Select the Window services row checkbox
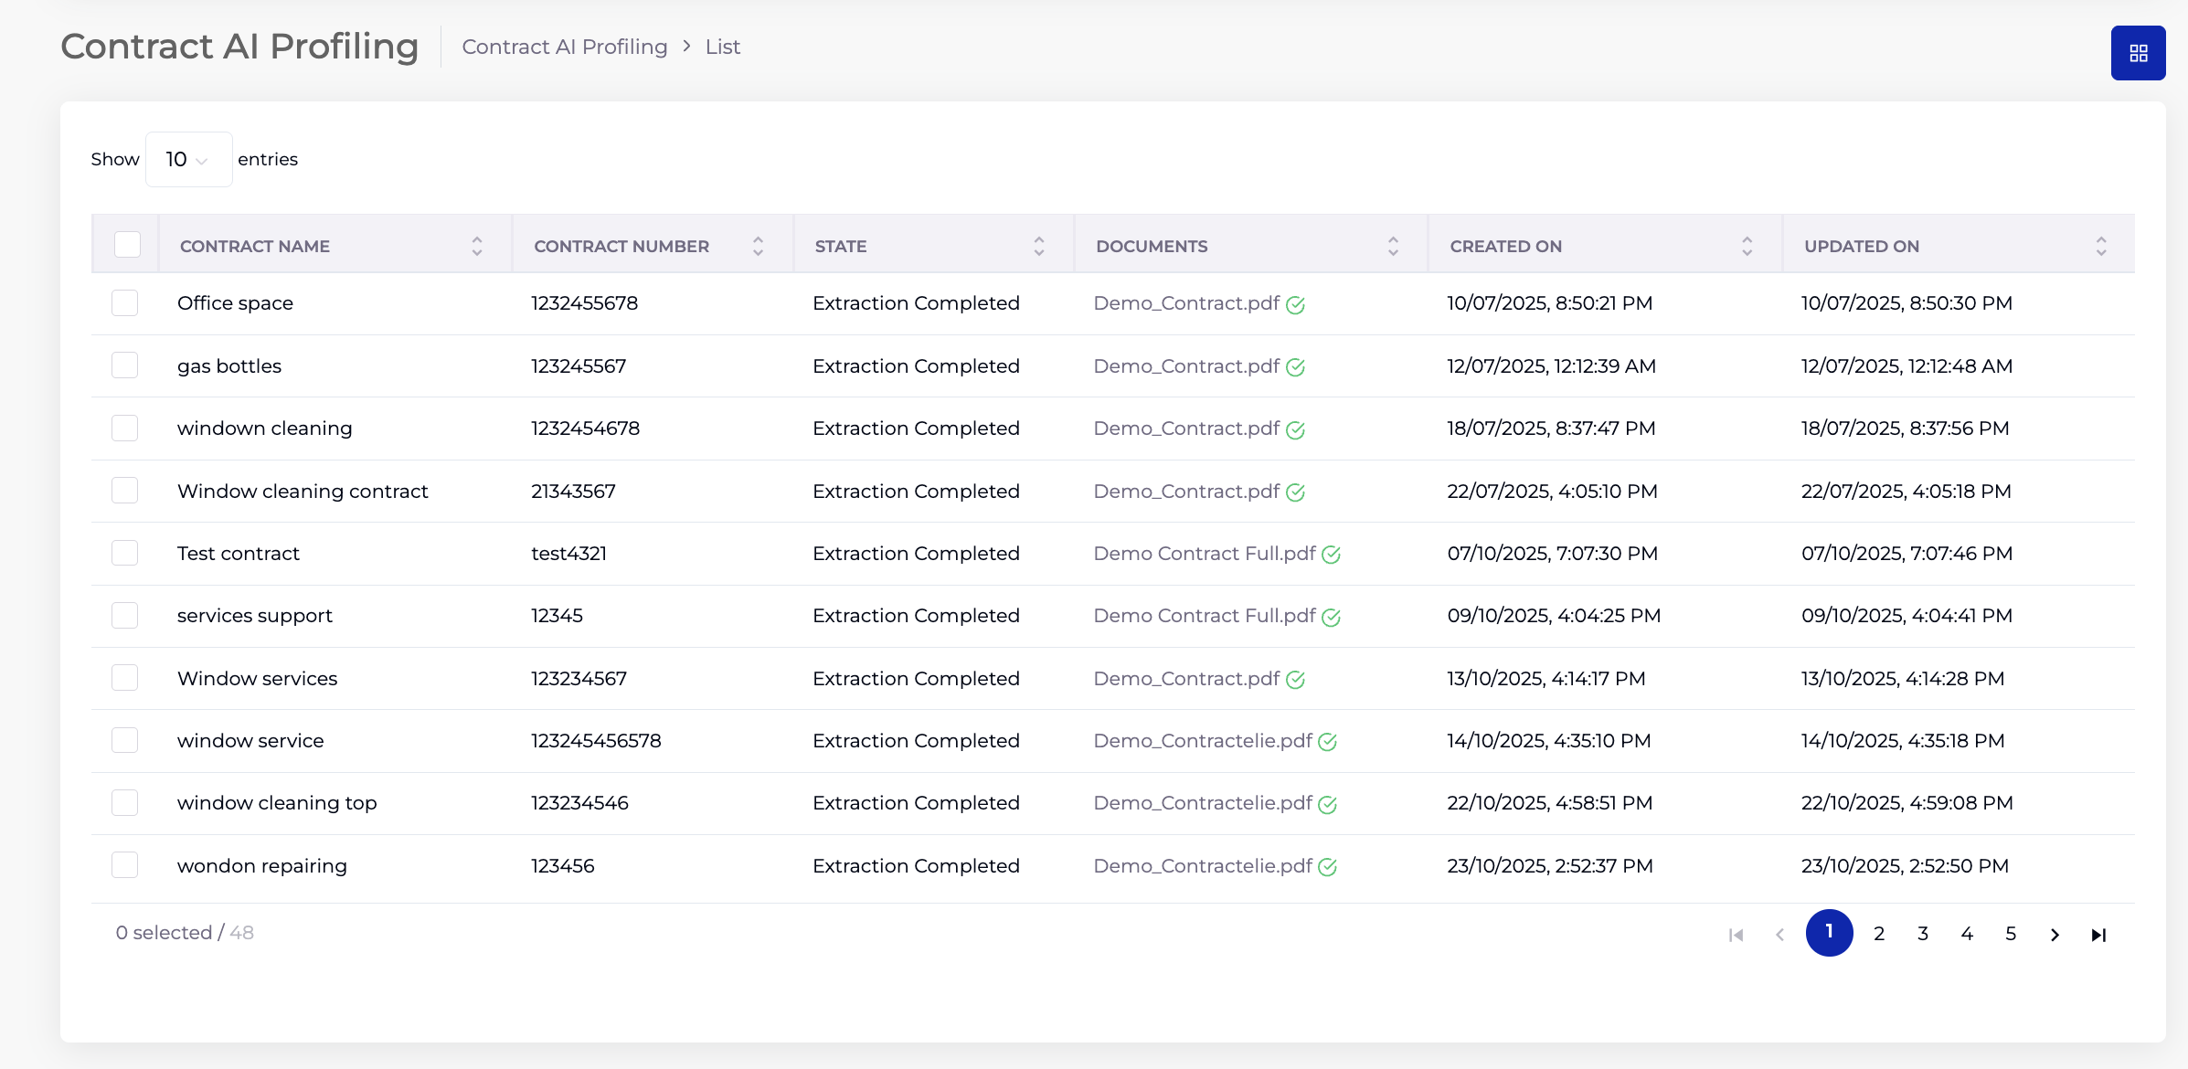 (x=124, y=678)
